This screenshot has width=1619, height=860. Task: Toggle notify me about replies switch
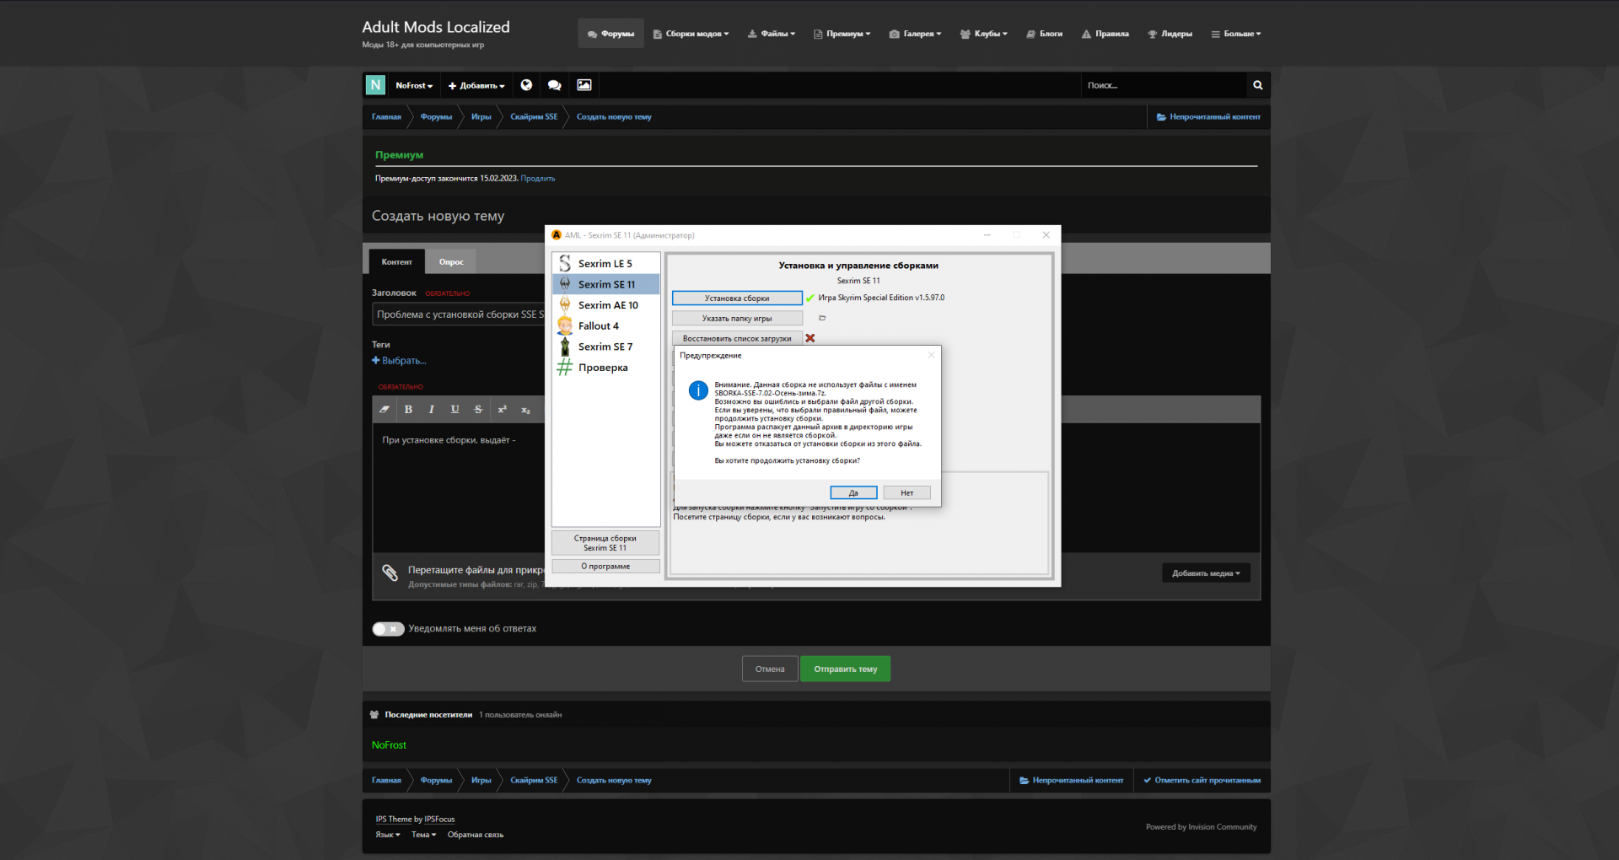click(x=388, y=629)
